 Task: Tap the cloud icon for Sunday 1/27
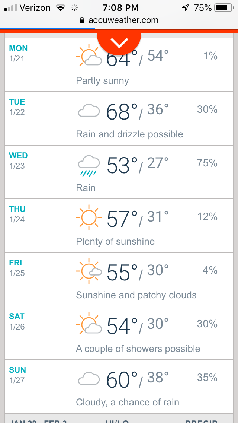(x=89, y=379)
